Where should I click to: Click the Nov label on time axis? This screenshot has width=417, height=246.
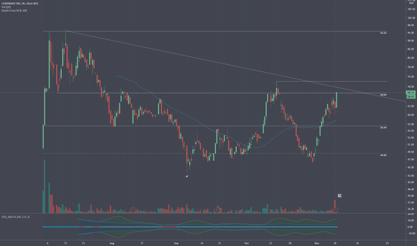point(316,243)
